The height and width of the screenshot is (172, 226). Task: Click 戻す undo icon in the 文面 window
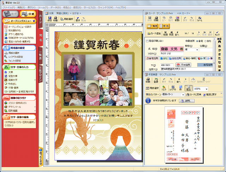pyautogui.click(x=78, y=19)
